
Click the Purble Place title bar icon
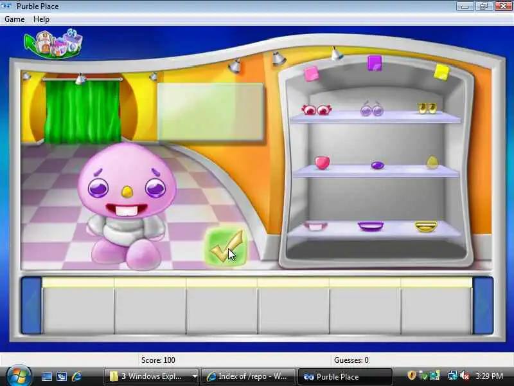(6, 6)
